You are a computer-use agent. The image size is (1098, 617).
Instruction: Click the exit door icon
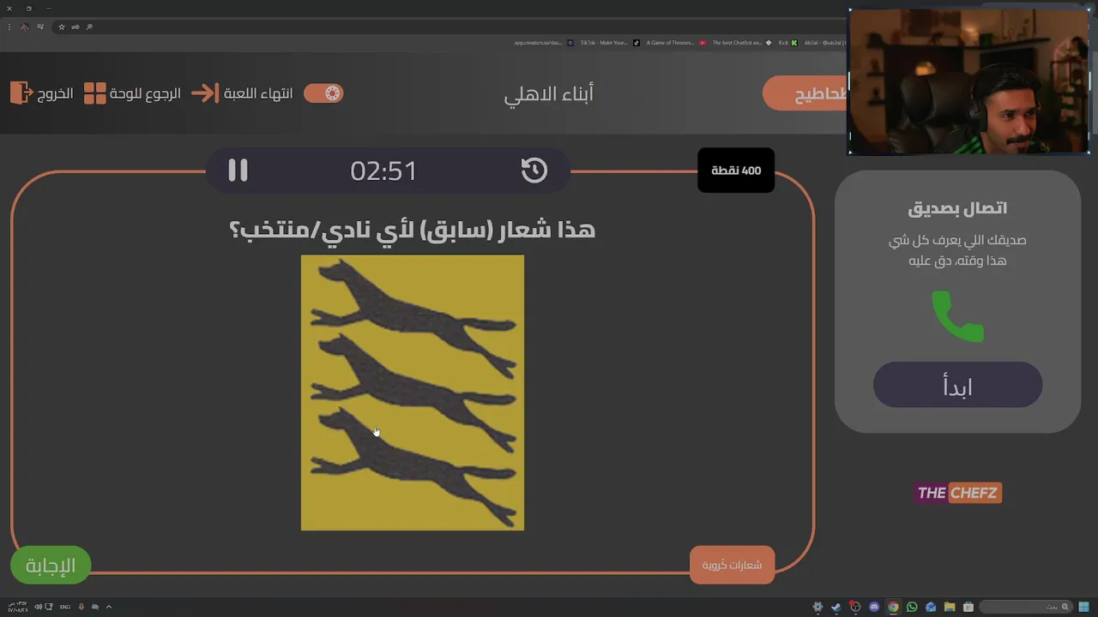point(21,93)
